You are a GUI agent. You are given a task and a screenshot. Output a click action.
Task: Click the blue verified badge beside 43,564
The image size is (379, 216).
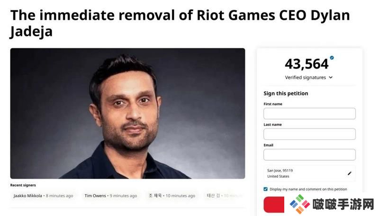[332, 58]
